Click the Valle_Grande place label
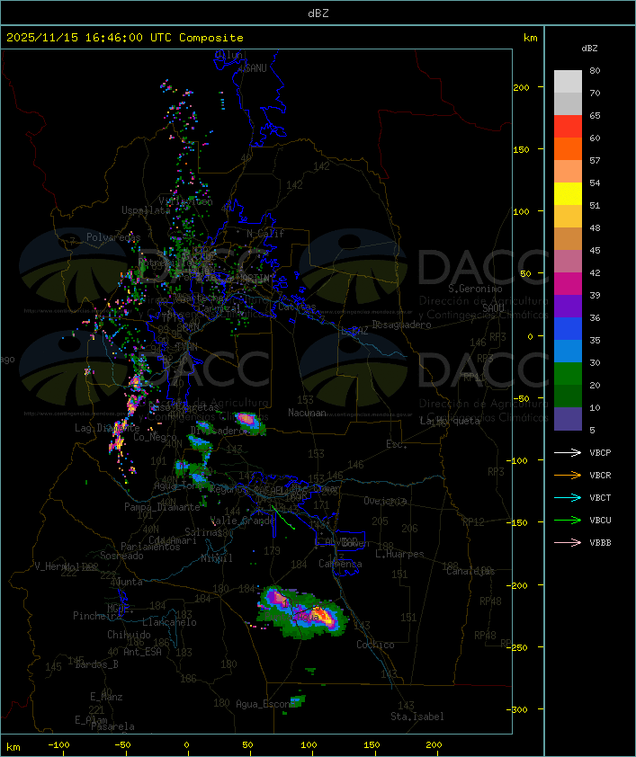The width and height of the screenshot is (636, 757). point(244,521)
